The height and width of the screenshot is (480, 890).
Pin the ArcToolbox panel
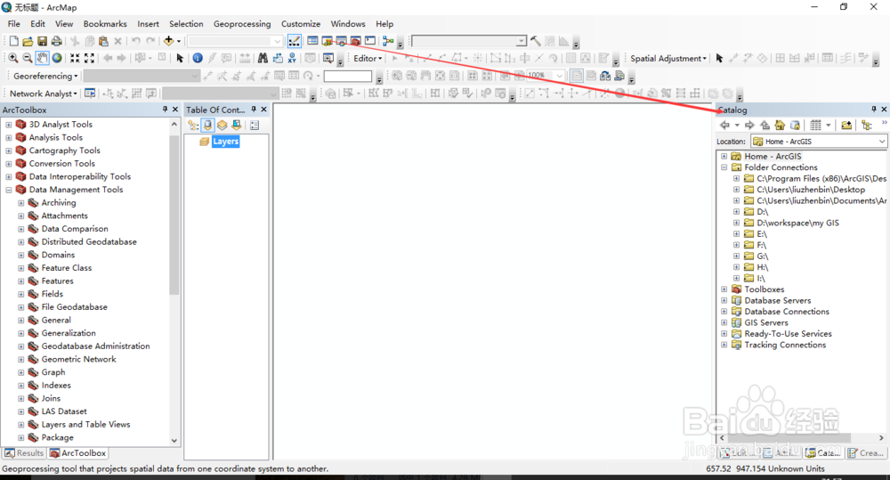[165, 109]
